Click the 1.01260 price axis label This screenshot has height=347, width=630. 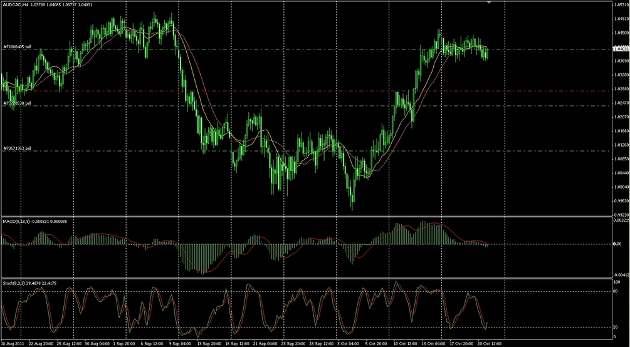click(621, 145)
